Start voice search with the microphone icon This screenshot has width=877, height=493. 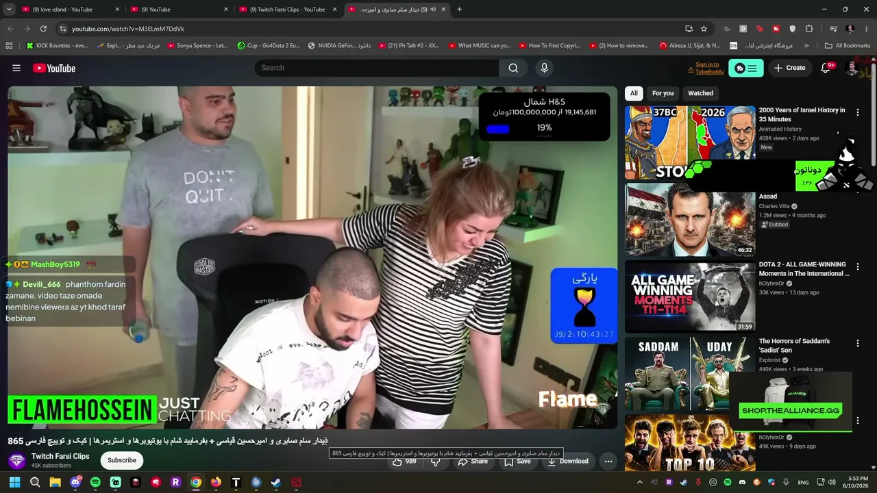coord(544,68)
